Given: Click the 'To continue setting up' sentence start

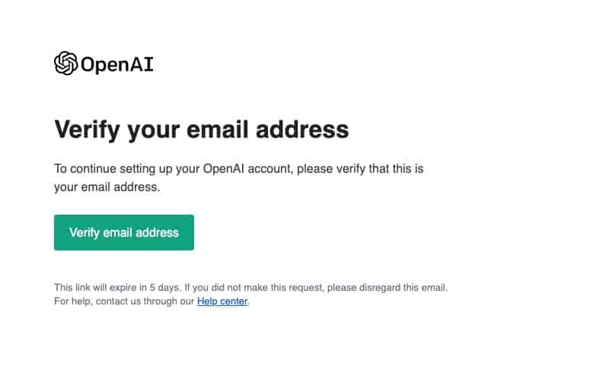Looking at the screenshot, I should point(114,169).
